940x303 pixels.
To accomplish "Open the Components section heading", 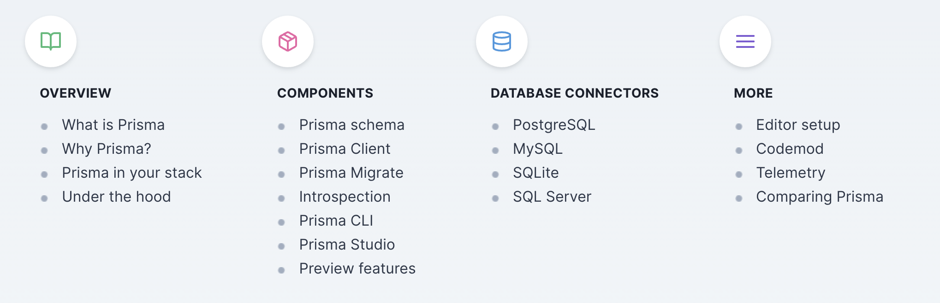I will click(x=325, y=93).
